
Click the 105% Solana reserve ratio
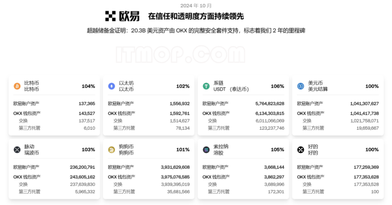(x=278, y=150)
